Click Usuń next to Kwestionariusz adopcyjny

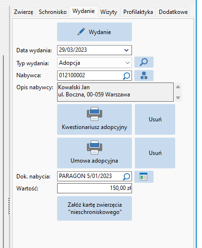[155, 119]
